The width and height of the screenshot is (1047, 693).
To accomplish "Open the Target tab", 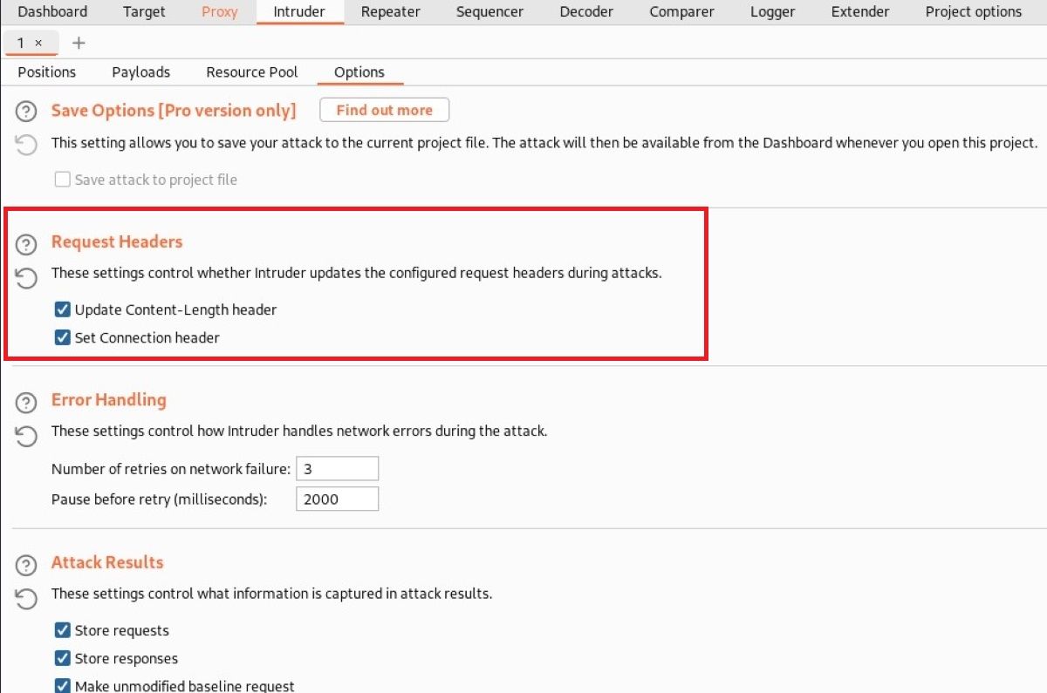I will pyautogui.click(x=144, y=12).
